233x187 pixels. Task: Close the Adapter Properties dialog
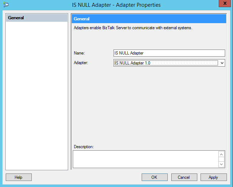[225, 3]
